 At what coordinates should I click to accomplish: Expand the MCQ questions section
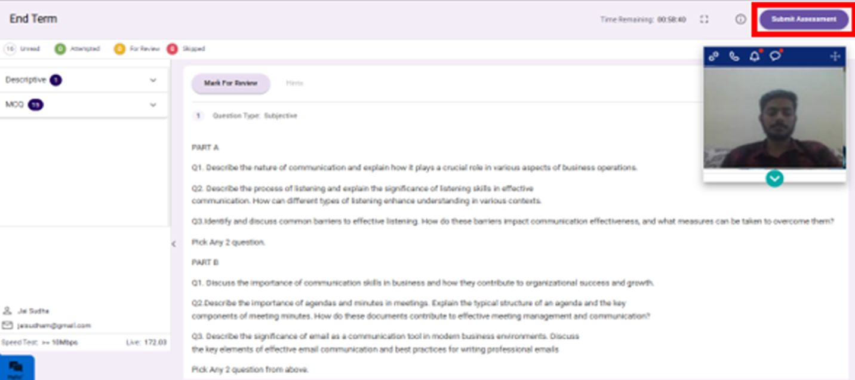click(x=153, y=105)
